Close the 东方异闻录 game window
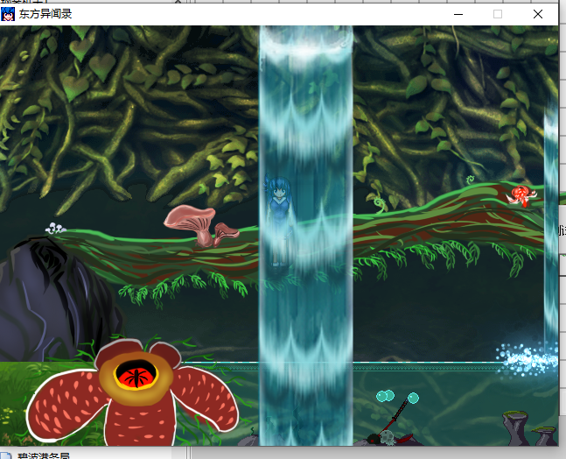Image resolution: width=566 pixels, height=459 pixels. click(537, 14)
